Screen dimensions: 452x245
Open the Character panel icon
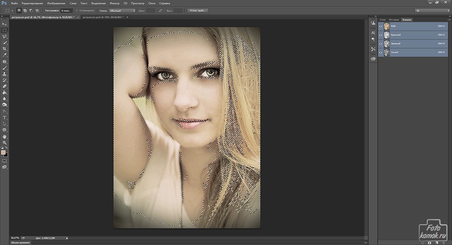(x=373, y=32)
